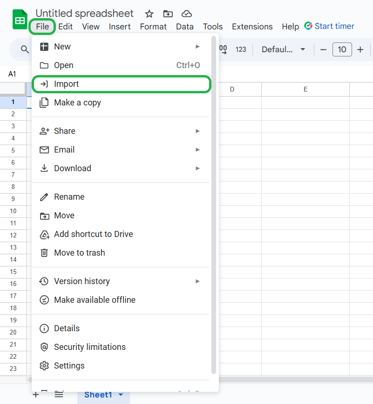Screen dimensions: 373x404
Task: Click the move-to-folder icon beside title
Action: point(168,14)
